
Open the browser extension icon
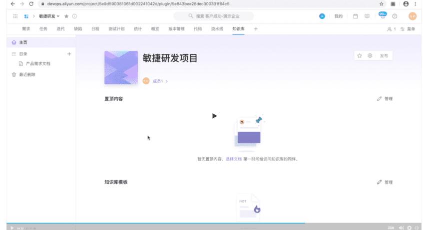click(393, 4)
